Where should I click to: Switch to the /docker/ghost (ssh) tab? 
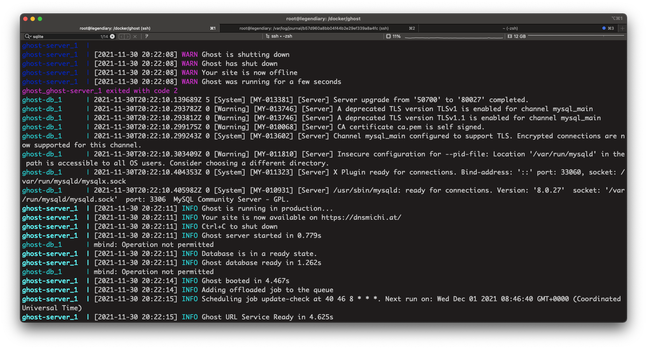coord(115,28)
